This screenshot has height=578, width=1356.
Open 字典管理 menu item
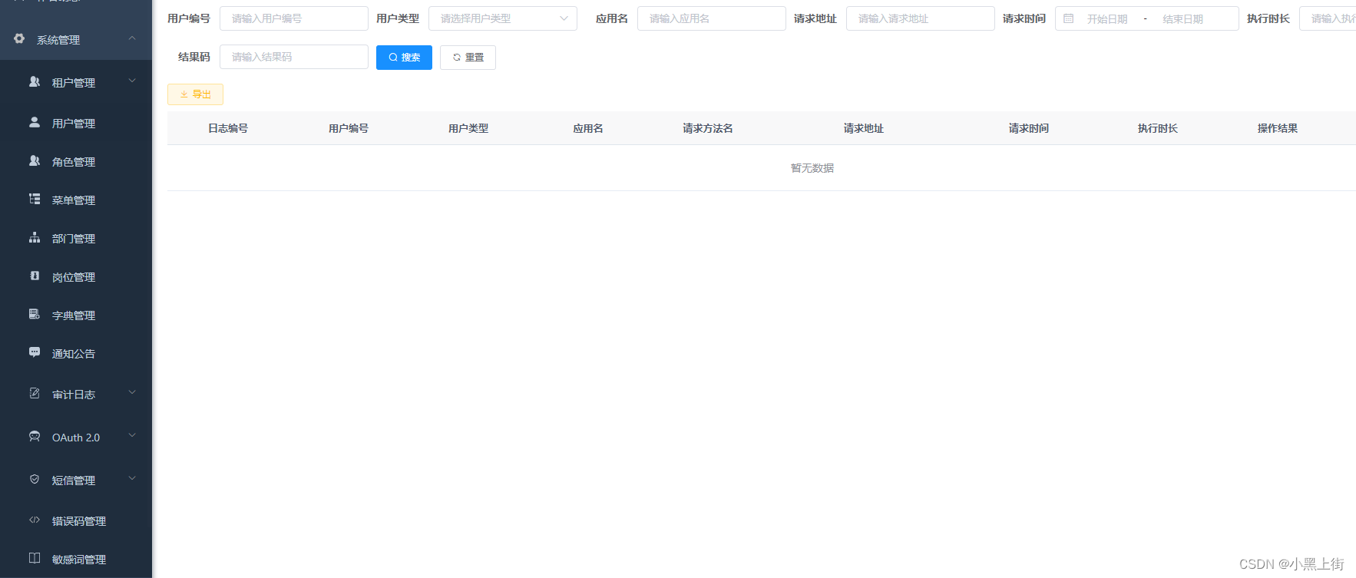(x=76, y=315)
